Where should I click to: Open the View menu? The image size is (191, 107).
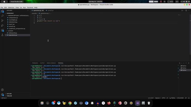(17, 7)
